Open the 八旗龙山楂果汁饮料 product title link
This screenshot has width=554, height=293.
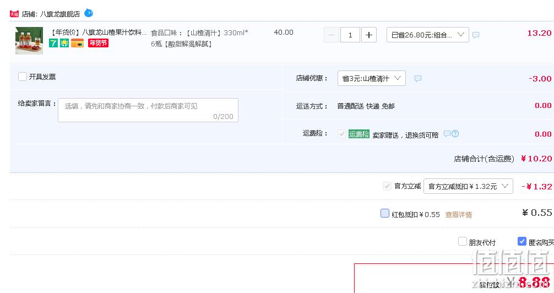tap(97, 32)
